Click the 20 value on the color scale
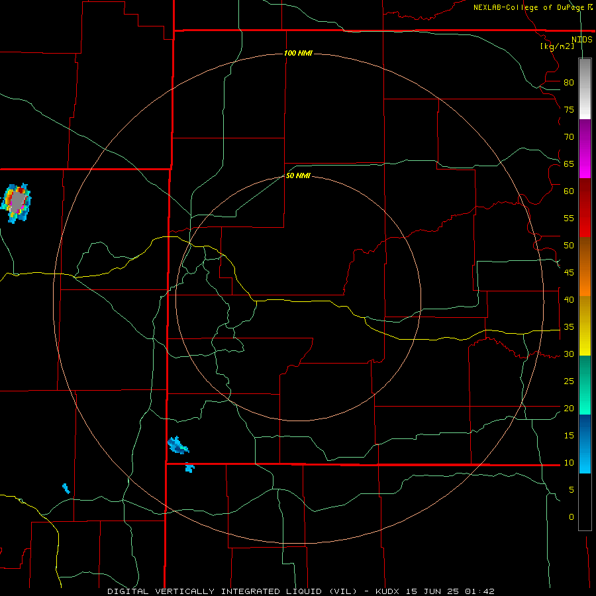This screenshot has height=596, width=596. [x=569, y=408]
